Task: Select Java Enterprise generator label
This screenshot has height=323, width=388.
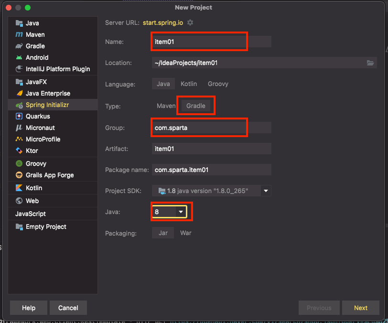Action: pyautogui.click(x=48, y=93)
